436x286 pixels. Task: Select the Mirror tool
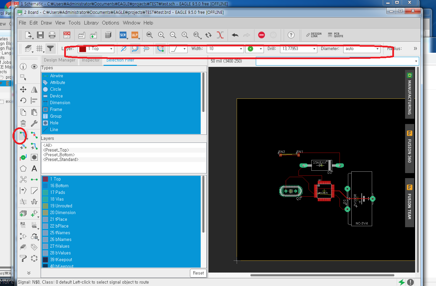click(34, 89)
